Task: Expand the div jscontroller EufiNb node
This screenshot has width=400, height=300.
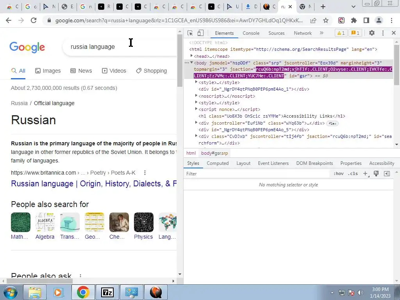Action: coord(196,123)
